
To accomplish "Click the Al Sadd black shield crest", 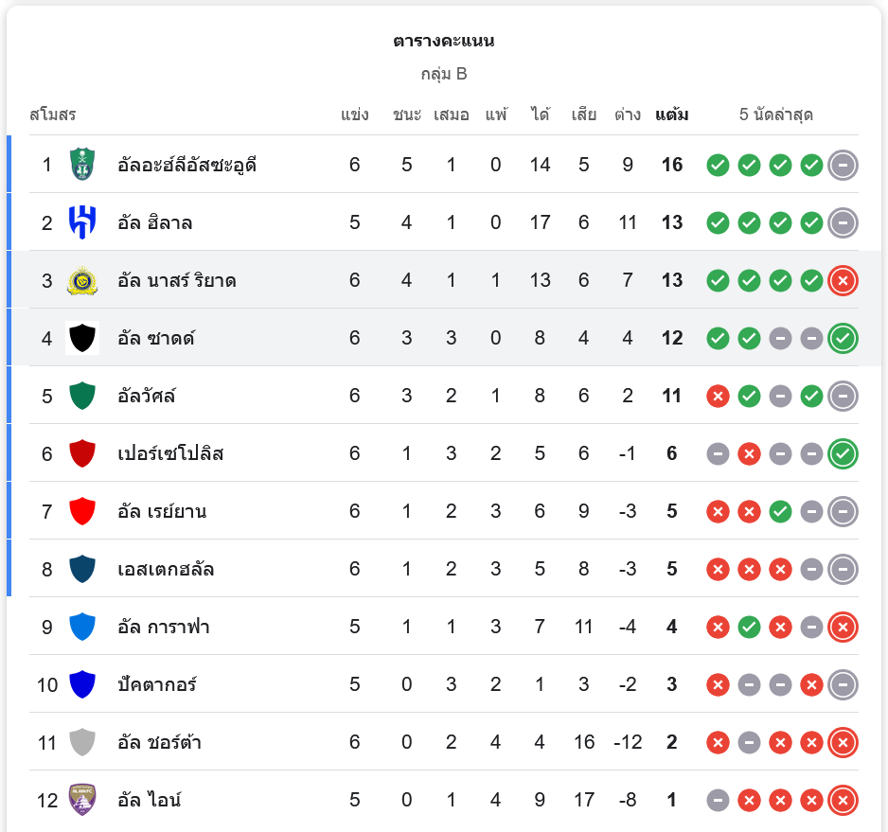I will click(82, 338).
